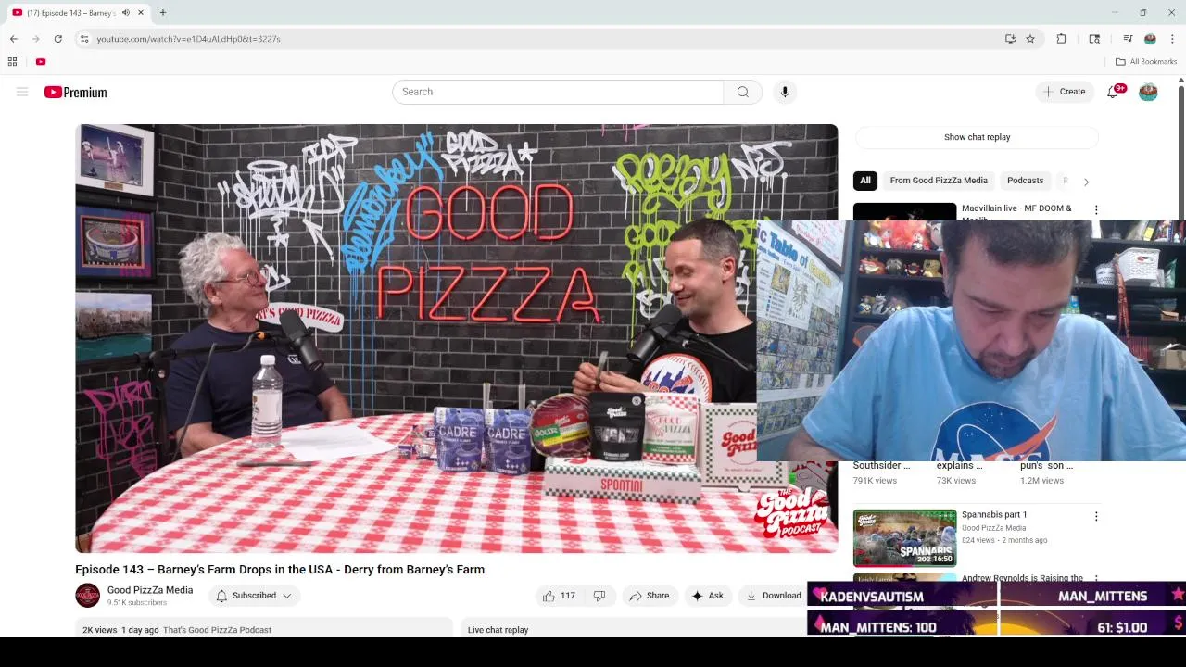Open the apps grid in bookmarks bar
Screen dimensions: 1186x667
12,61
